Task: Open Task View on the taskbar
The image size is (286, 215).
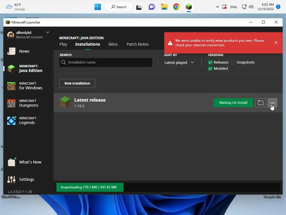Action: pos(139,7)
